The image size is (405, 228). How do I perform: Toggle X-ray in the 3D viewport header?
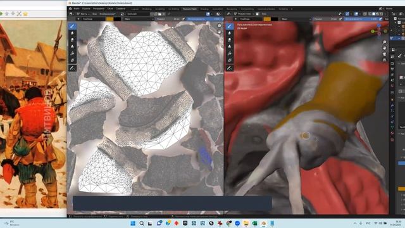click(x=365, y=14)
